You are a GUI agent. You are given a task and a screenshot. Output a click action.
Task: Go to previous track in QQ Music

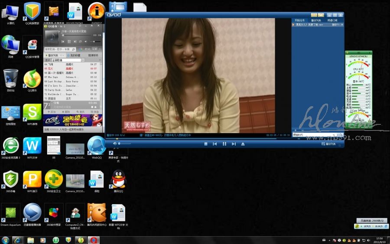(x=63, y=42)
